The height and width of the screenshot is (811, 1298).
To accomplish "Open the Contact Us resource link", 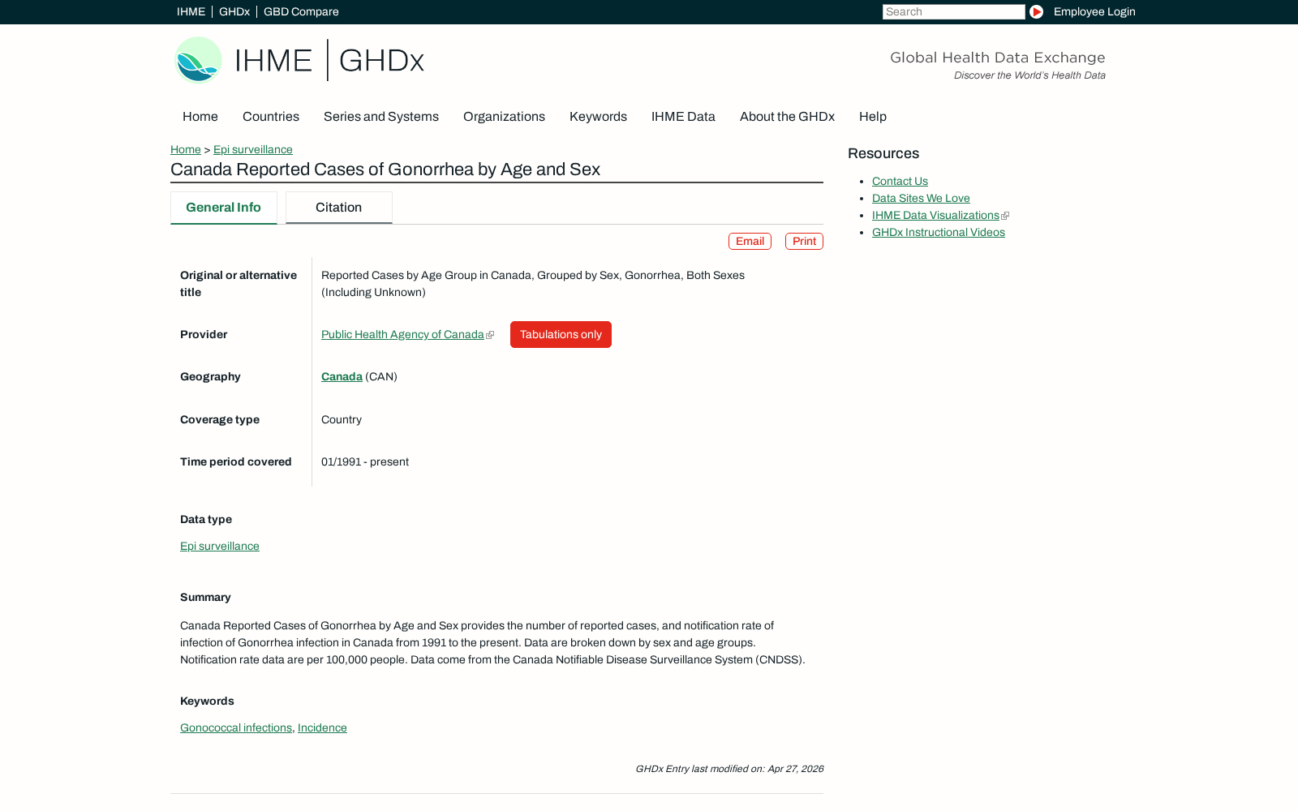I will pyautogui.click(x=900, y=182).
